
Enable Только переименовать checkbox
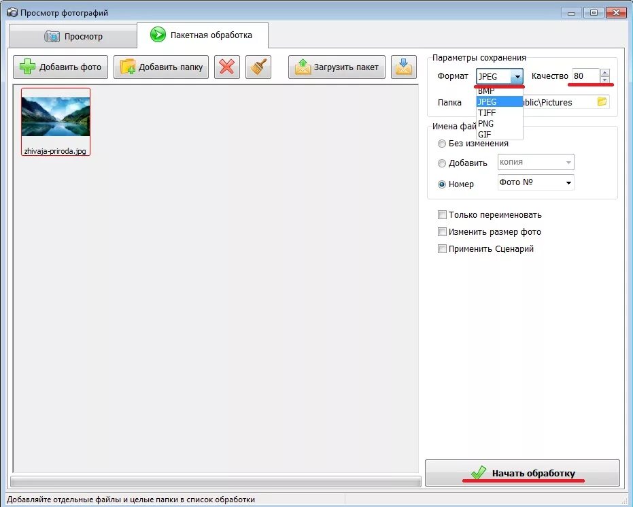pos(442,214)
